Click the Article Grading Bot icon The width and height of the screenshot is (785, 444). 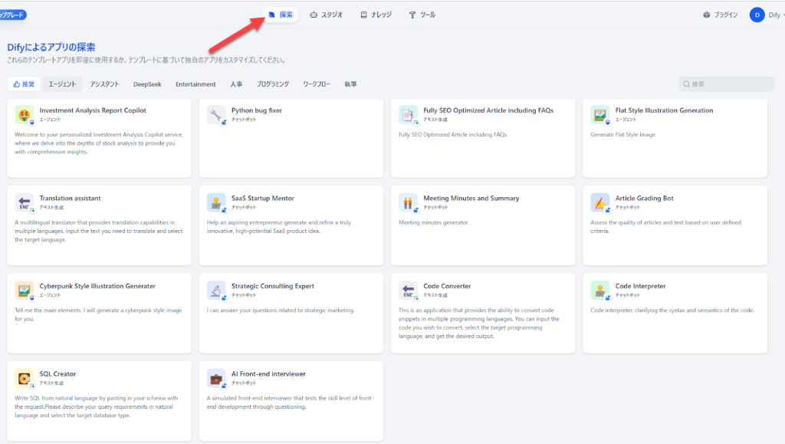pyautogui.click(x=599, y=202)
